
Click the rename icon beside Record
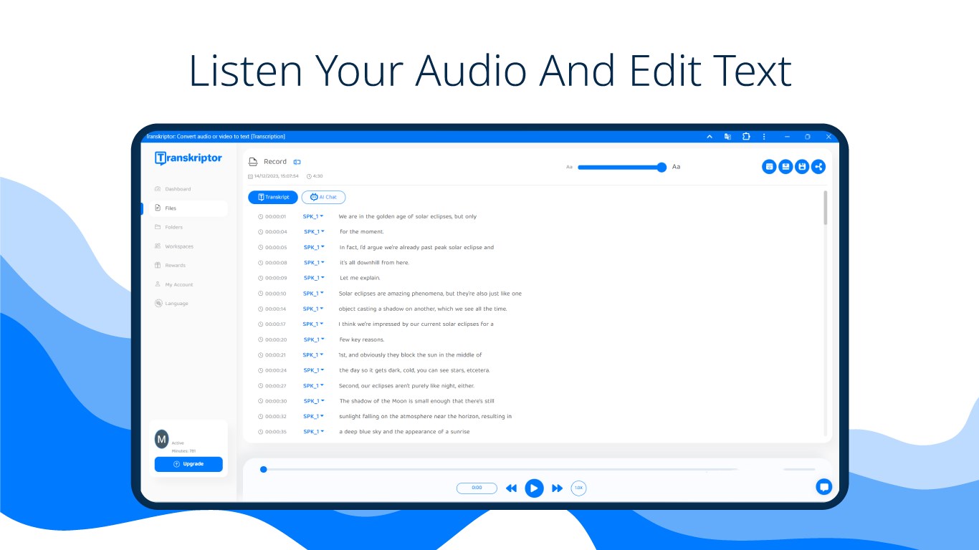pos(297,162)
